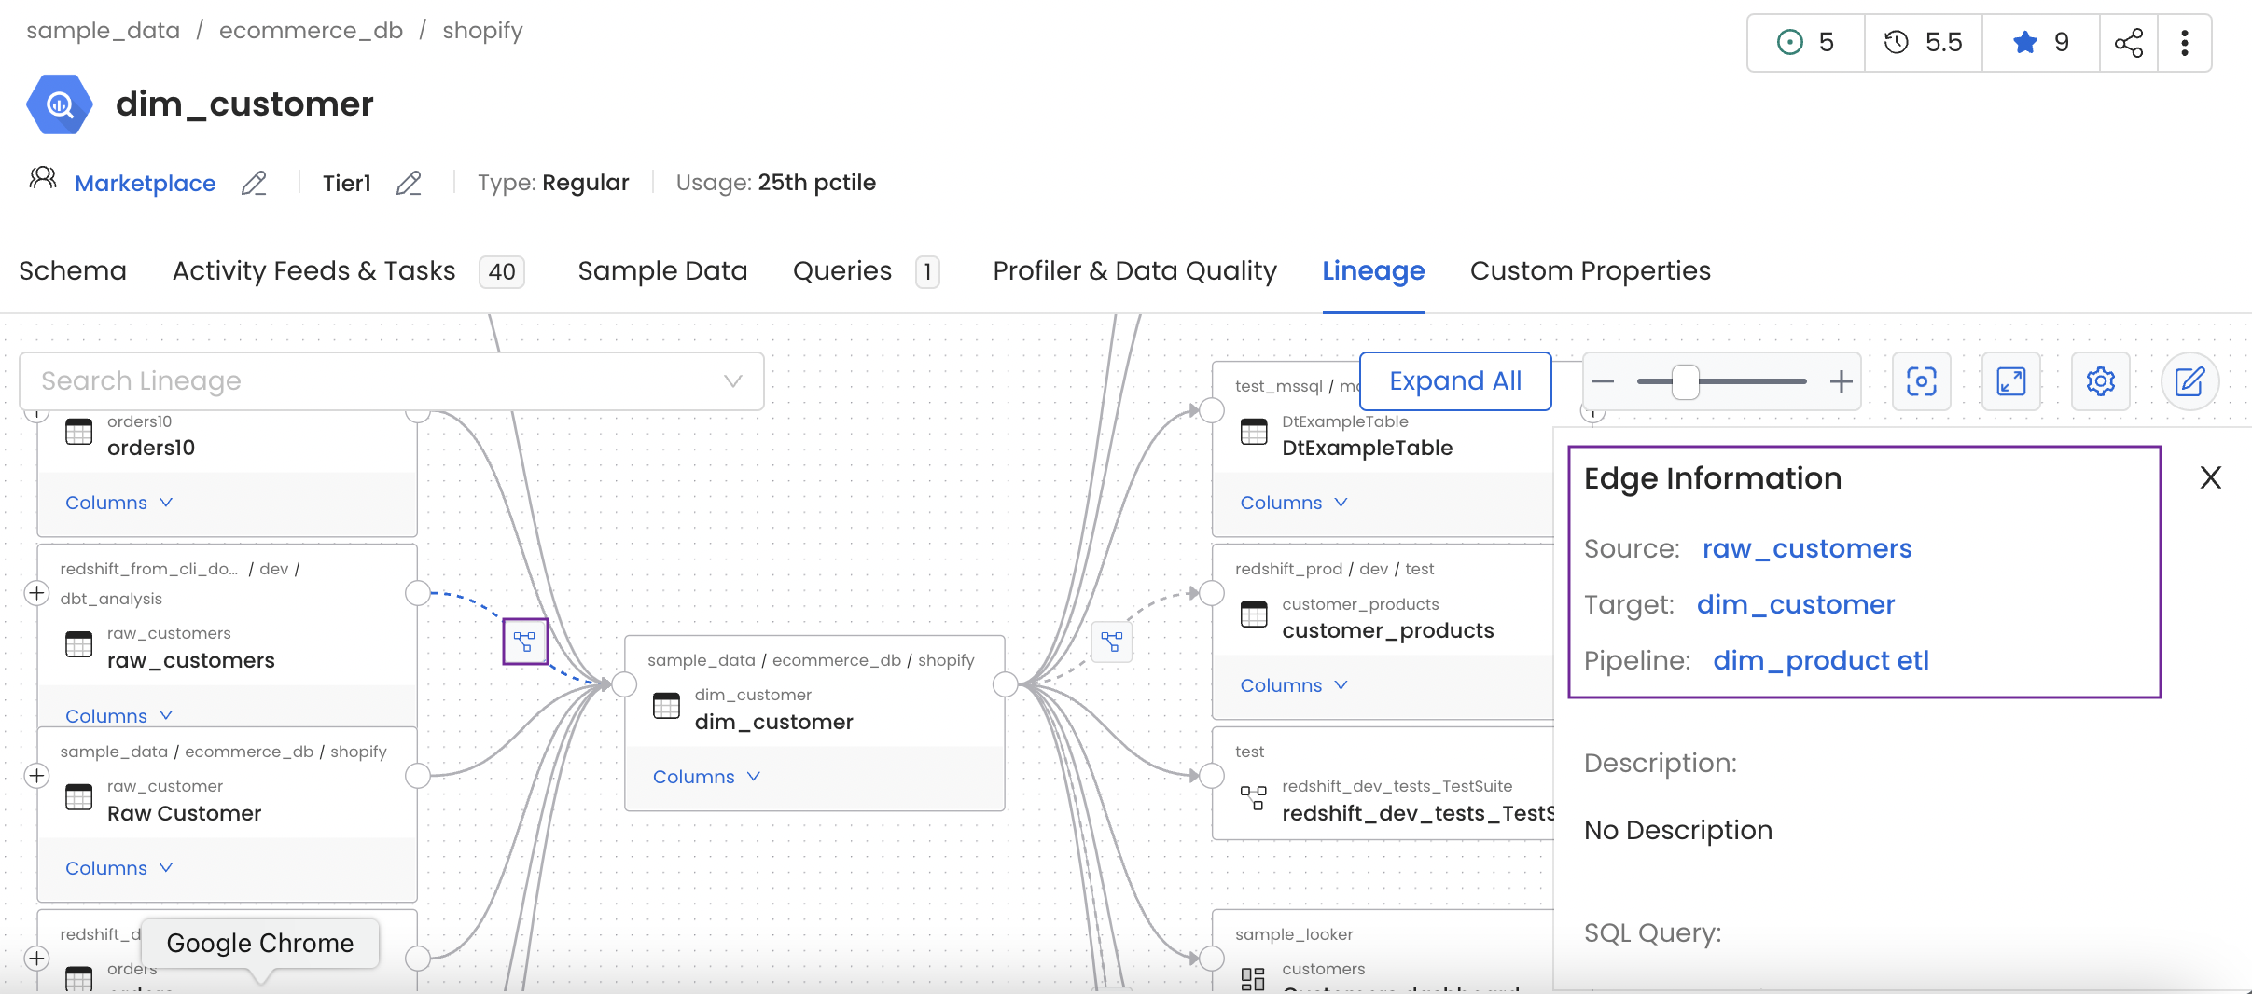Close the Edge Information panel
Viewport: 2252px width, 994px height.
pyautogui.click(x=2210, y=477)
